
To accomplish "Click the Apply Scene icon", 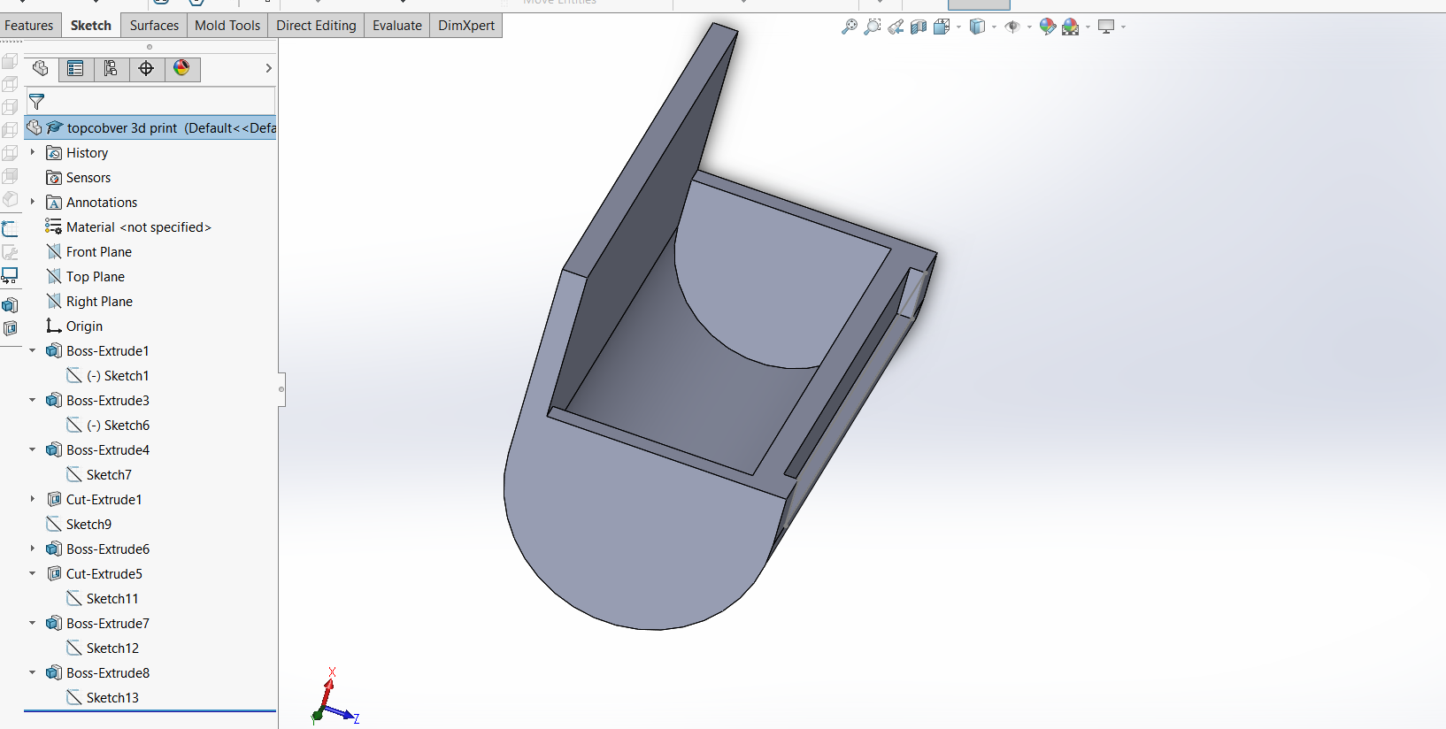I will pyautogui.click(x=1071, y=27).
